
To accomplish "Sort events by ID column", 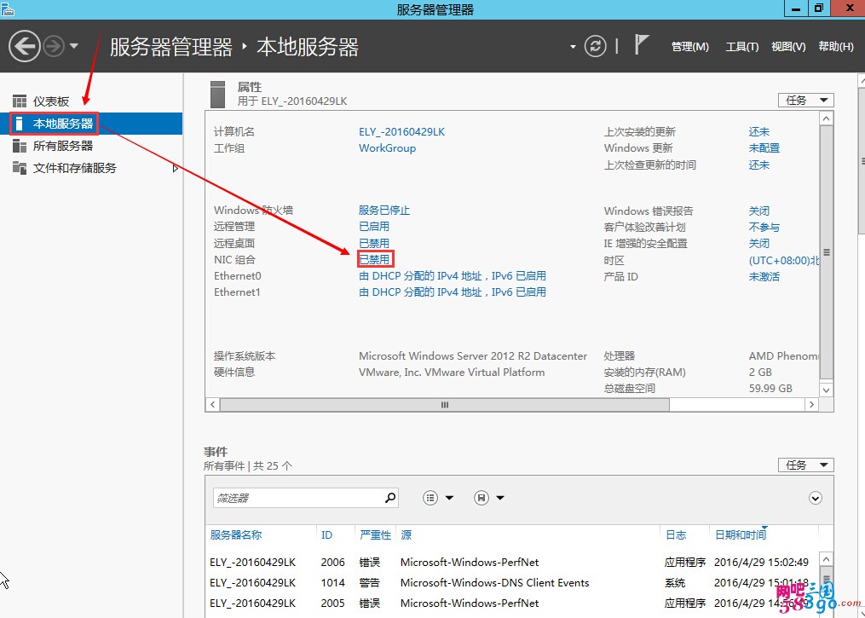I will pos(326,534).
